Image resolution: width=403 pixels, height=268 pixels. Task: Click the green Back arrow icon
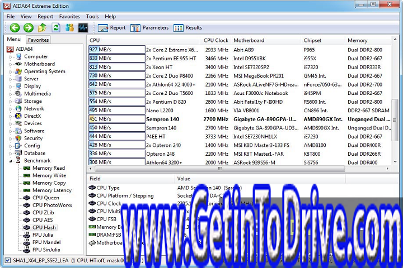point(15,28)
